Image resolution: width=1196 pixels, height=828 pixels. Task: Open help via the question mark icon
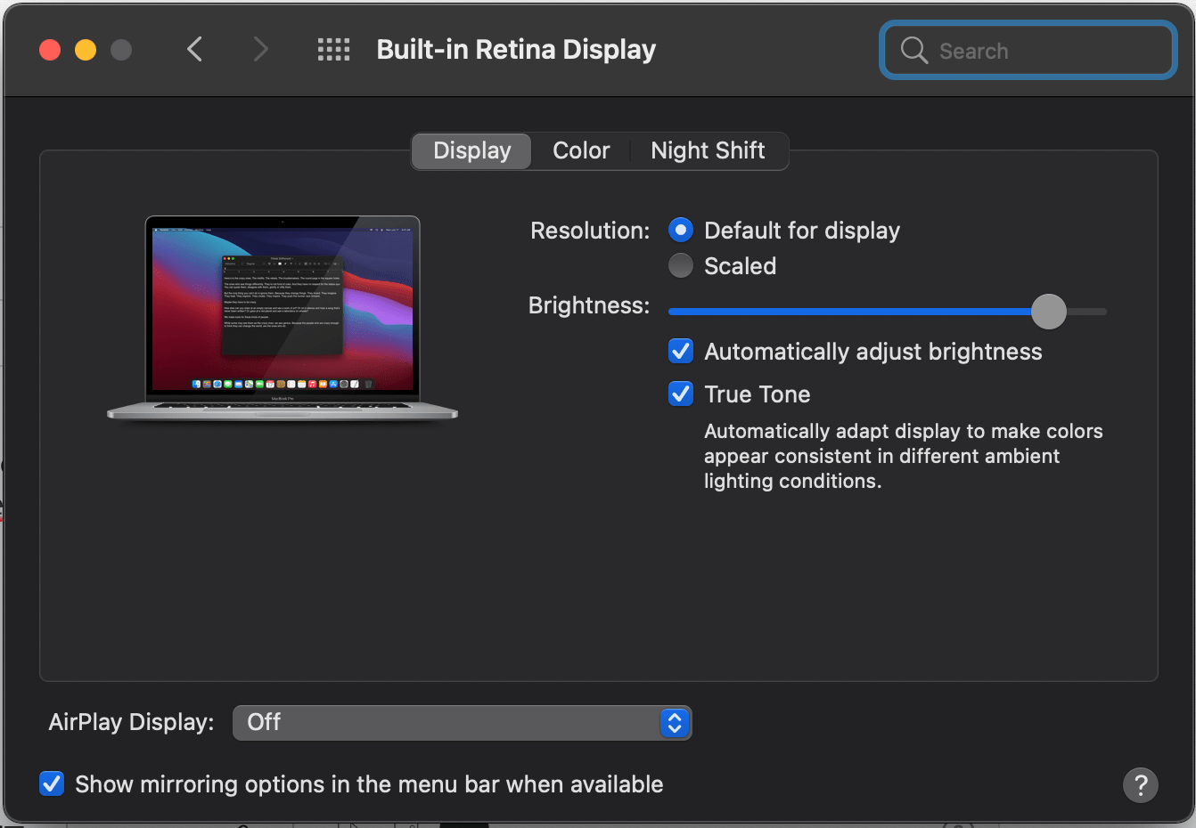tap(1141, 784)
